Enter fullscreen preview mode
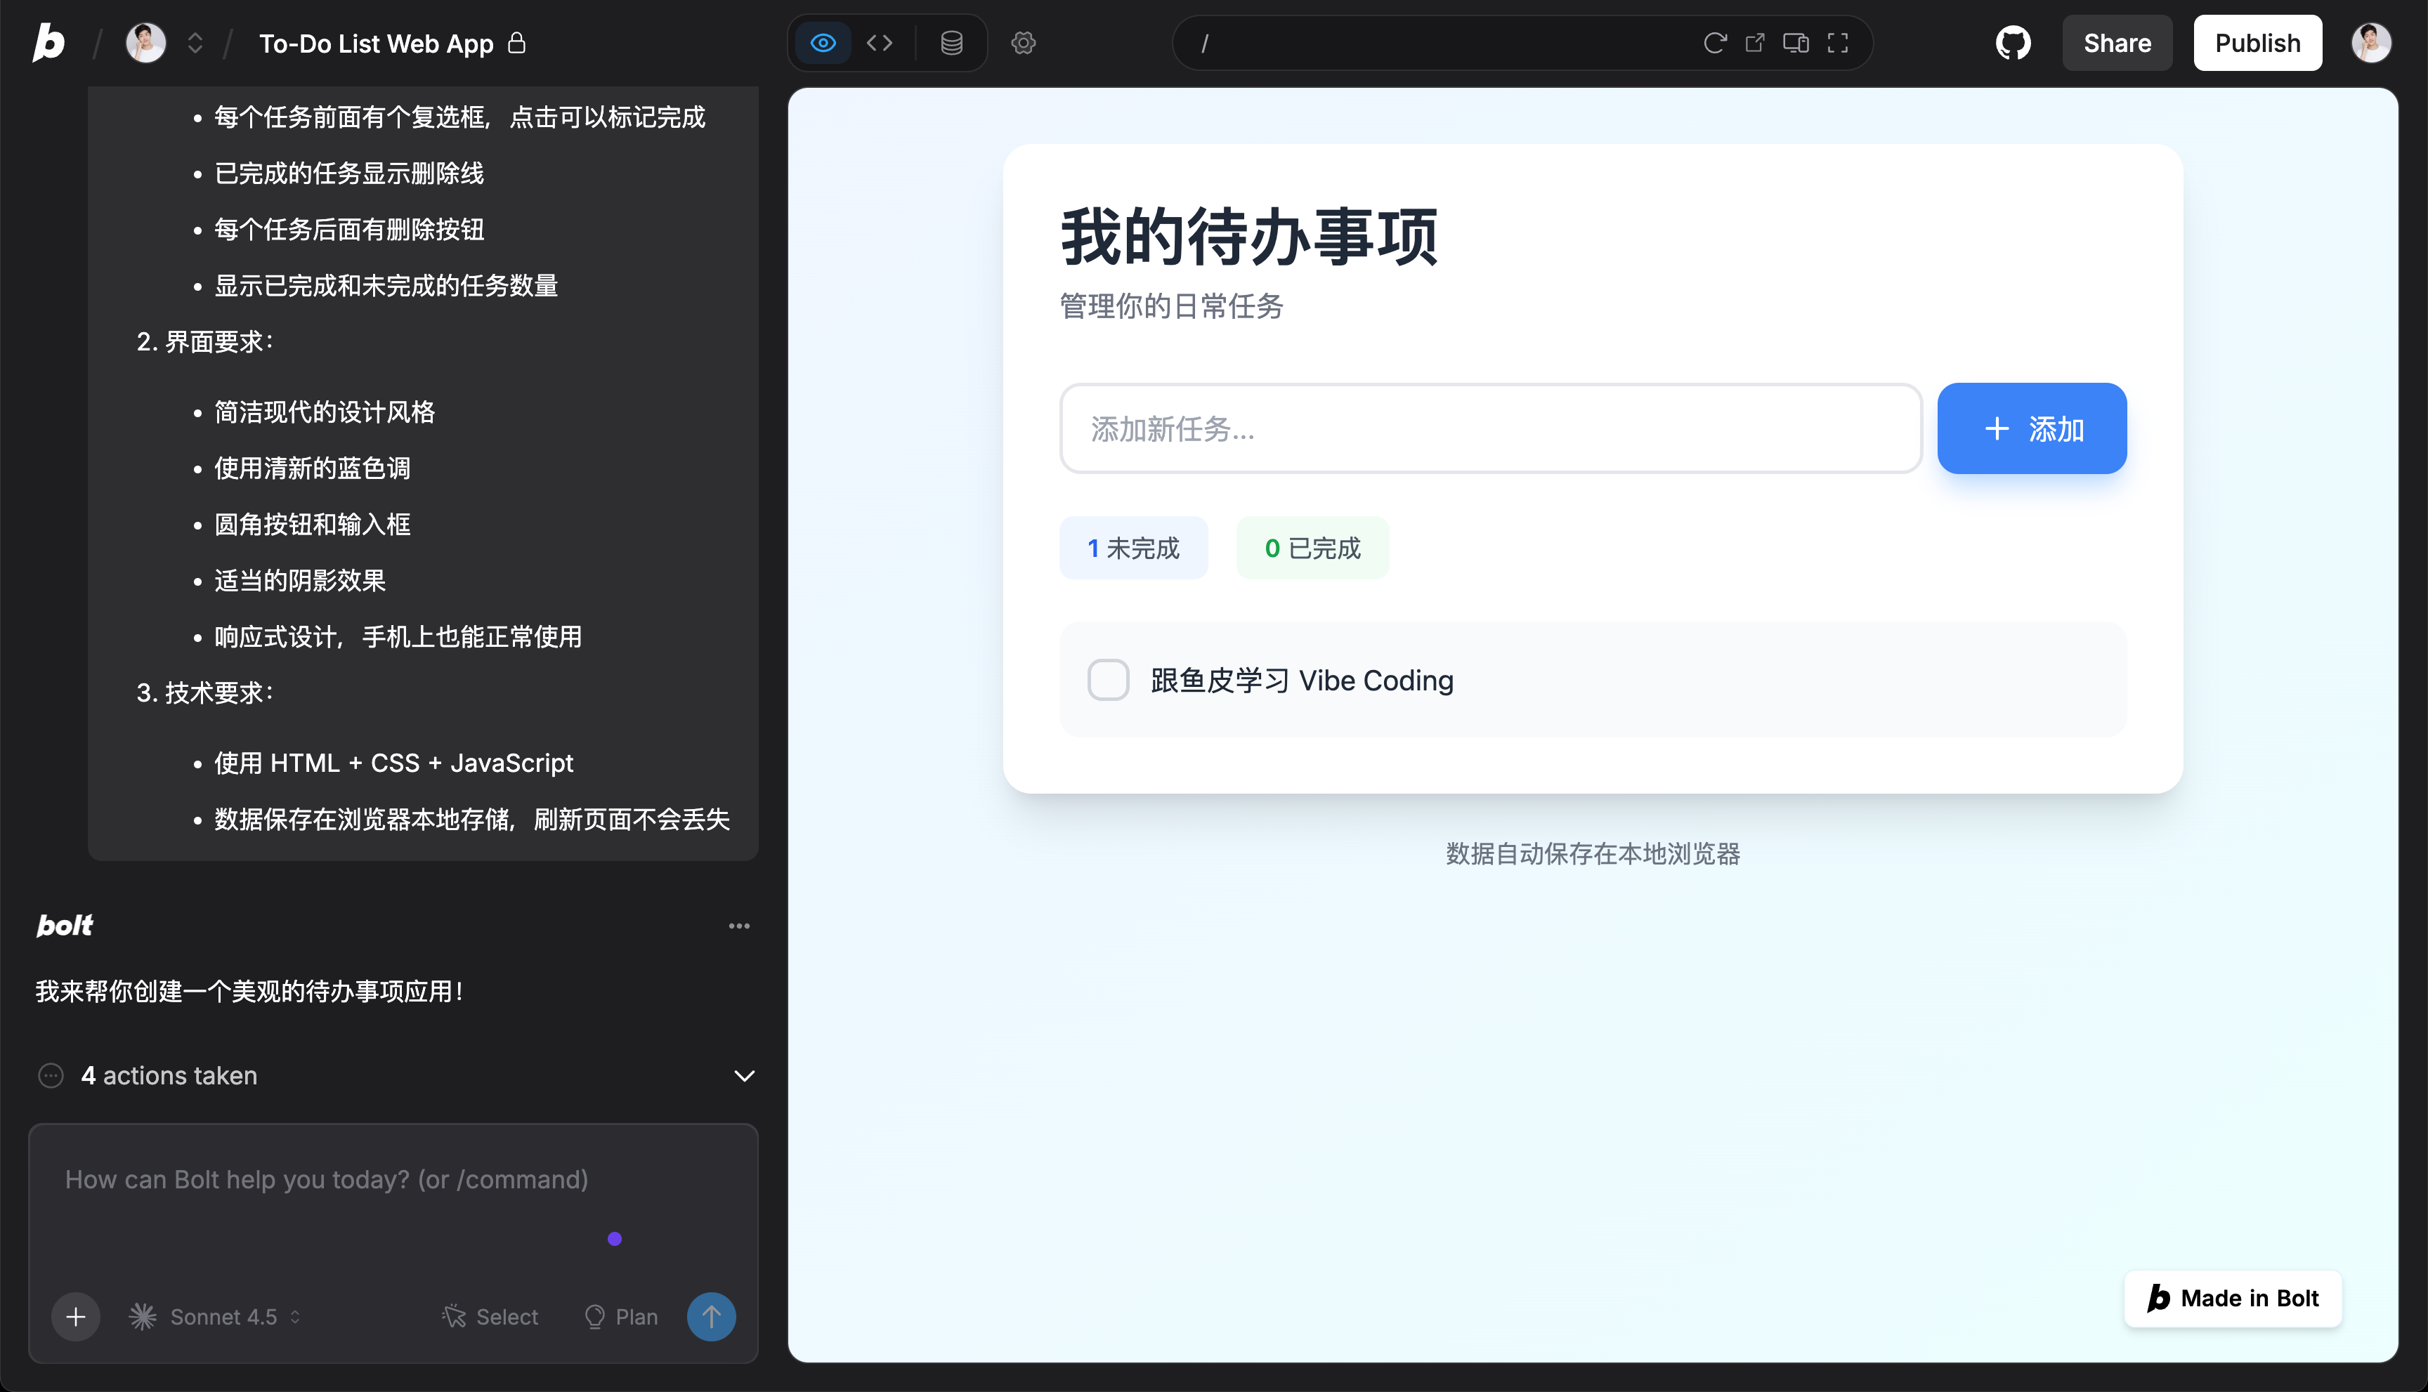The image size is (2428, 1392). tap(1837, 43)
